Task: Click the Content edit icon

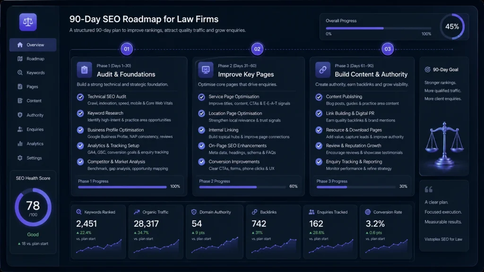Action: pos(20,101)
